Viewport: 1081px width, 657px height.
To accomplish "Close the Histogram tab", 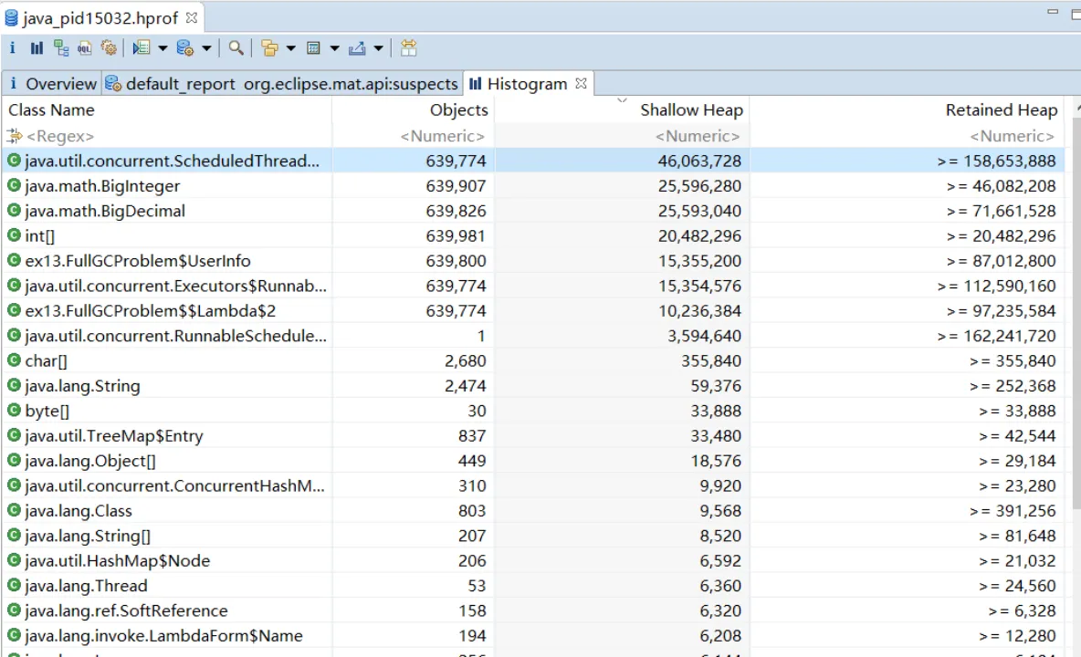I will (582, 83).
